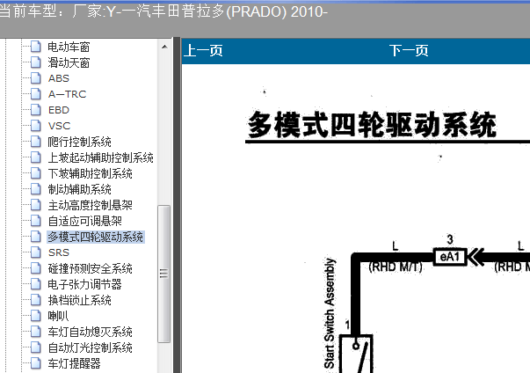530x373 pixels.
Task: Open 电子张力调节器 entry
Action: click(84, 284)
